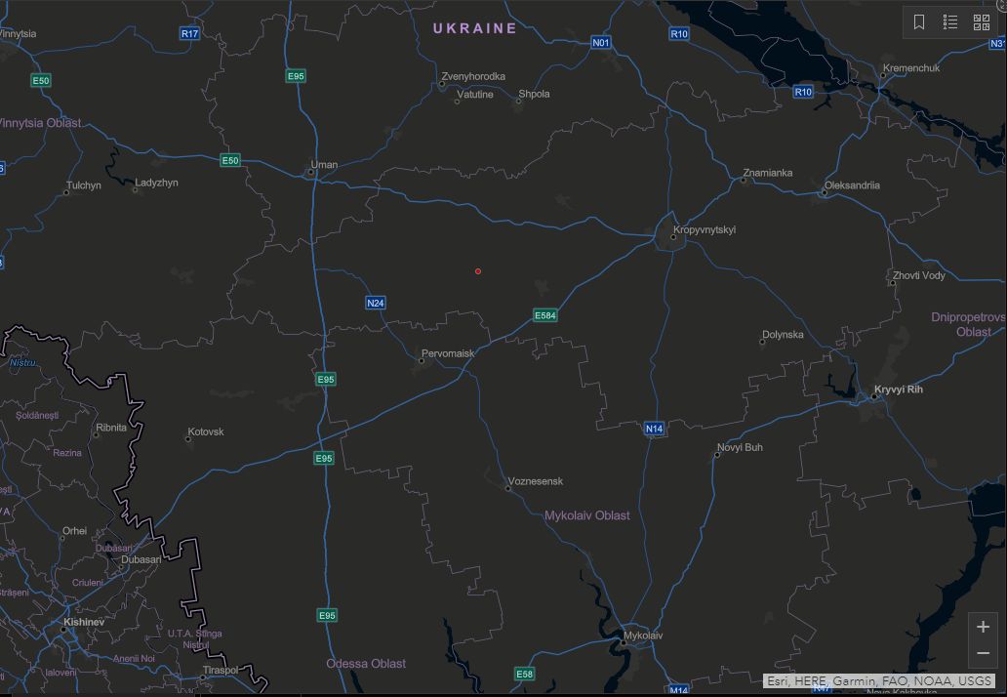Show the map Legend list

click(950, 22)
